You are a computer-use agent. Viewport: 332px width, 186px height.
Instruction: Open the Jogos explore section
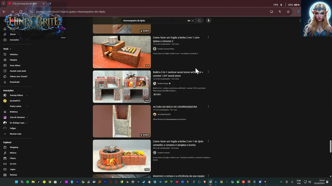click(12, 169)
